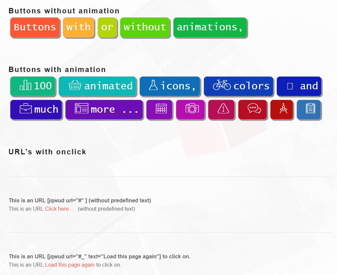Click the purple calendar icon button
Image resolution: width=337 pixels, height=275 pixels.
(x=159, y=110)
